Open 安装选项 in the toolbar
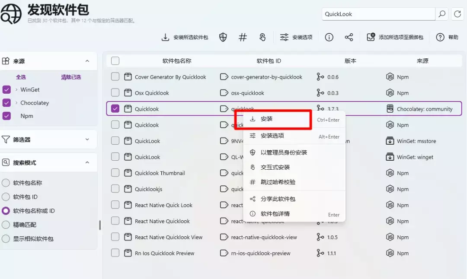The image size is (467, 279). (296, 37)
